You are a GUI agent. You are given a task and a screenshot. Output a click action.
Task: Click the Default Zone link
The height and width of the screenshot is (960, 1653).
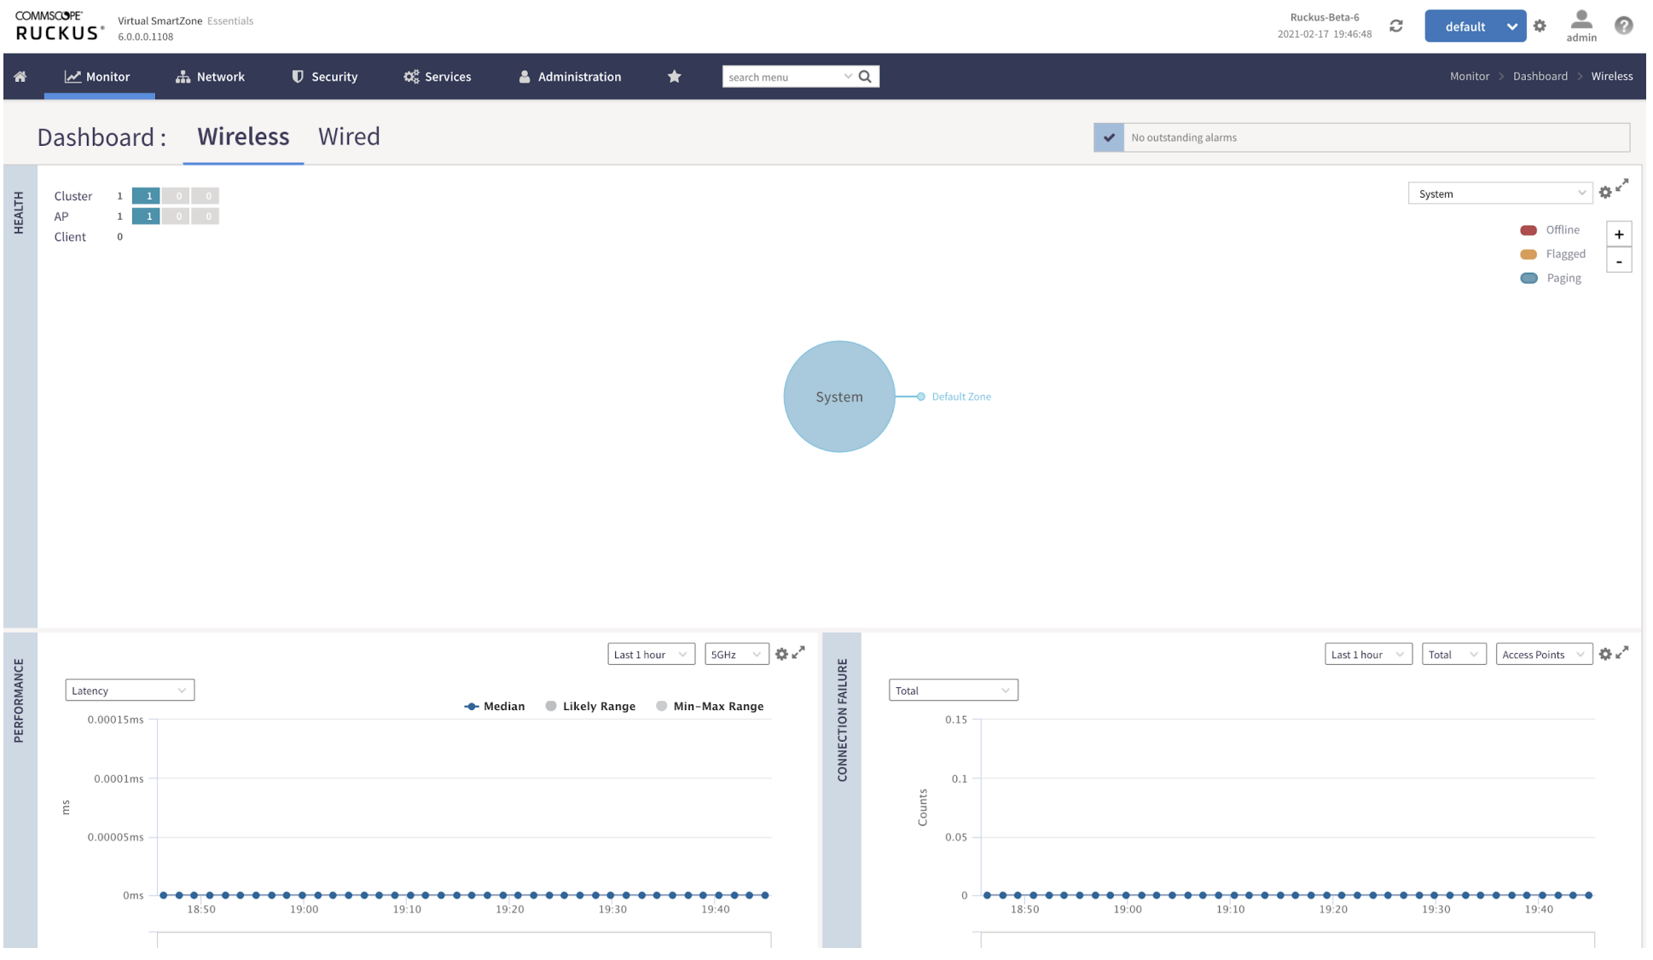[961, 396]
